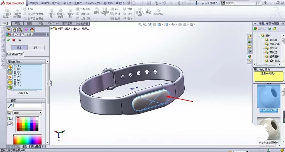Open the 文件(F) menu
Screen dimensions: 285x152
click(x=34, y=3)
